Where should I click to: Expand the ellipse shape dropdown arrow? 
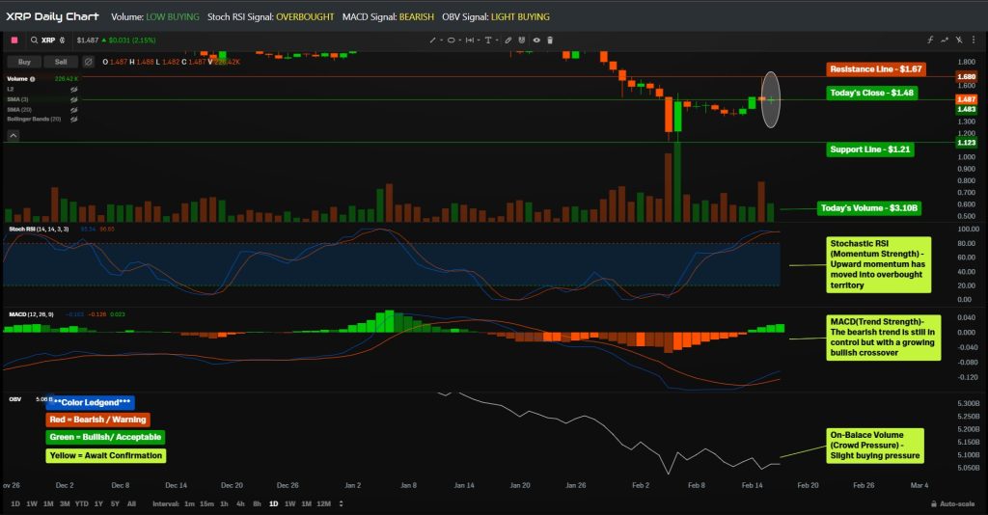coord(460,40)
